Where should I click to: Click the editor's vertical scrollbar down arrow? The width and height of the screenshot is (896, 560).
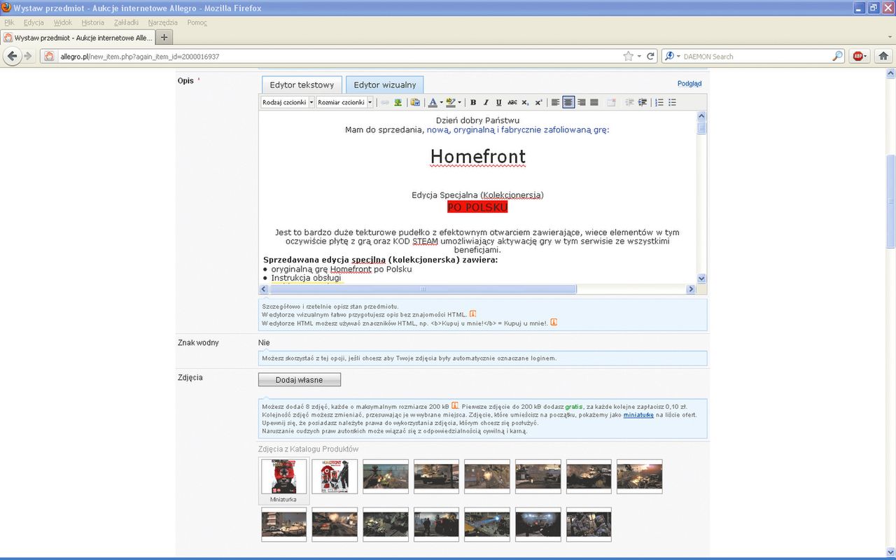point(701,278)
